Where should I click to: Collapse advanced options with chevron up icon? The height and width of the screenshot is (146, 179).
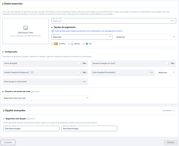174,111
